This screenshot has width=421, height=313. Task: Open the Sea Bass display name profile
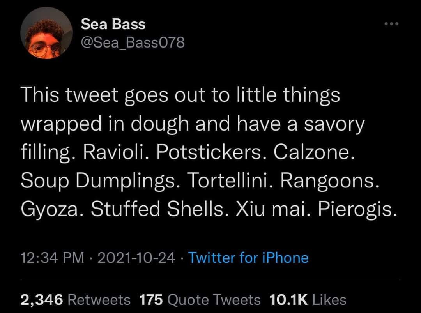113,24
